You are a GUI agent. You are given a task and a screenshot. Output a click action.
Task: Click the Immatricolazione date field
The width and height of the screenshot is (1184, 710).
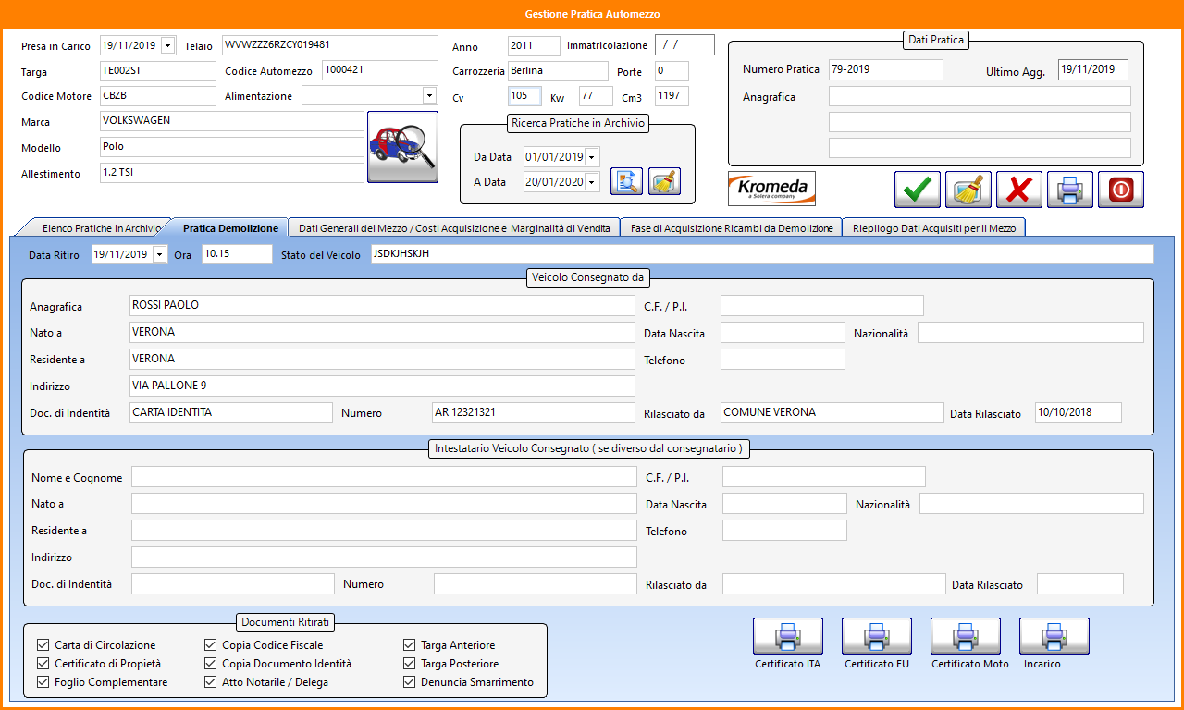tap(684, 45)
